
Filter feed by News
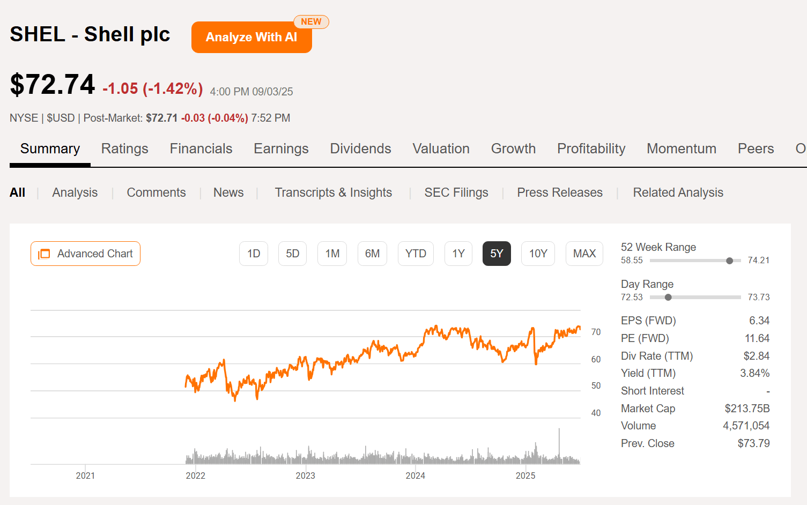[228, 192]
